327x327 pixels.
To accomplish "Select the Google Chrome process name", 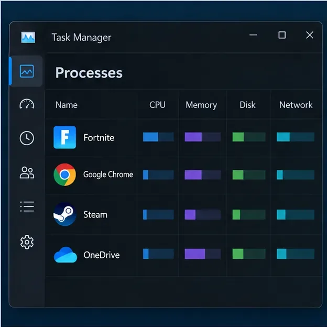I will 108,175.
